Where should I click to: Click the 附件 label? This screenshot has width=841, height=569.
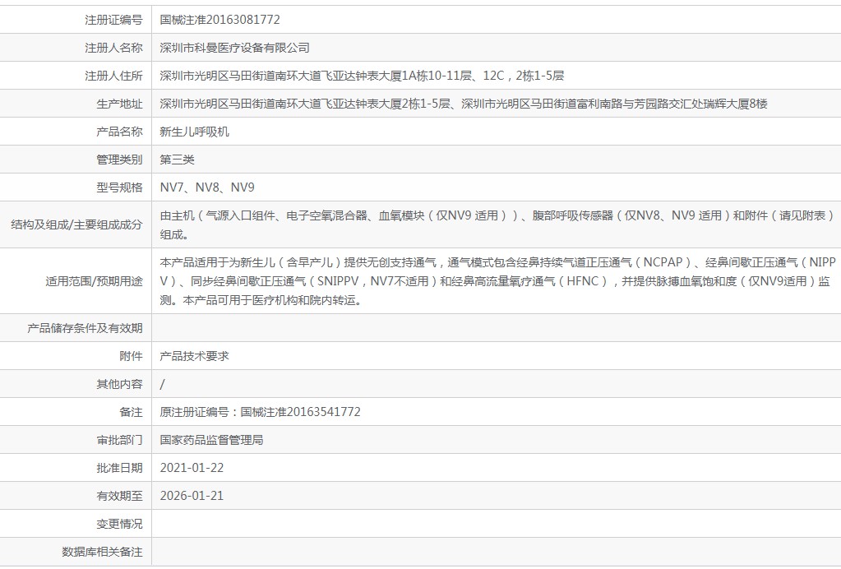pyautogui.click(x=132, y=355)
